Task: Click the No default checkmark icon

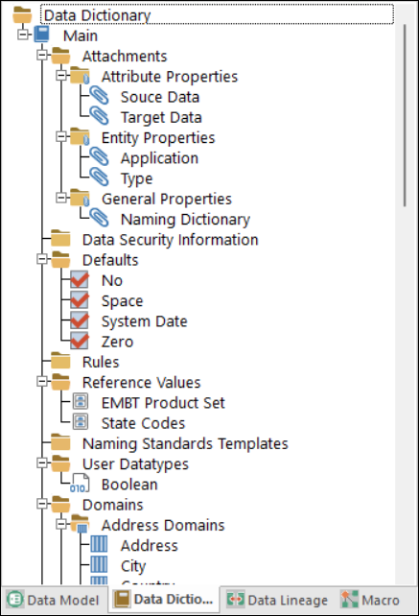Action: [80, 279]
